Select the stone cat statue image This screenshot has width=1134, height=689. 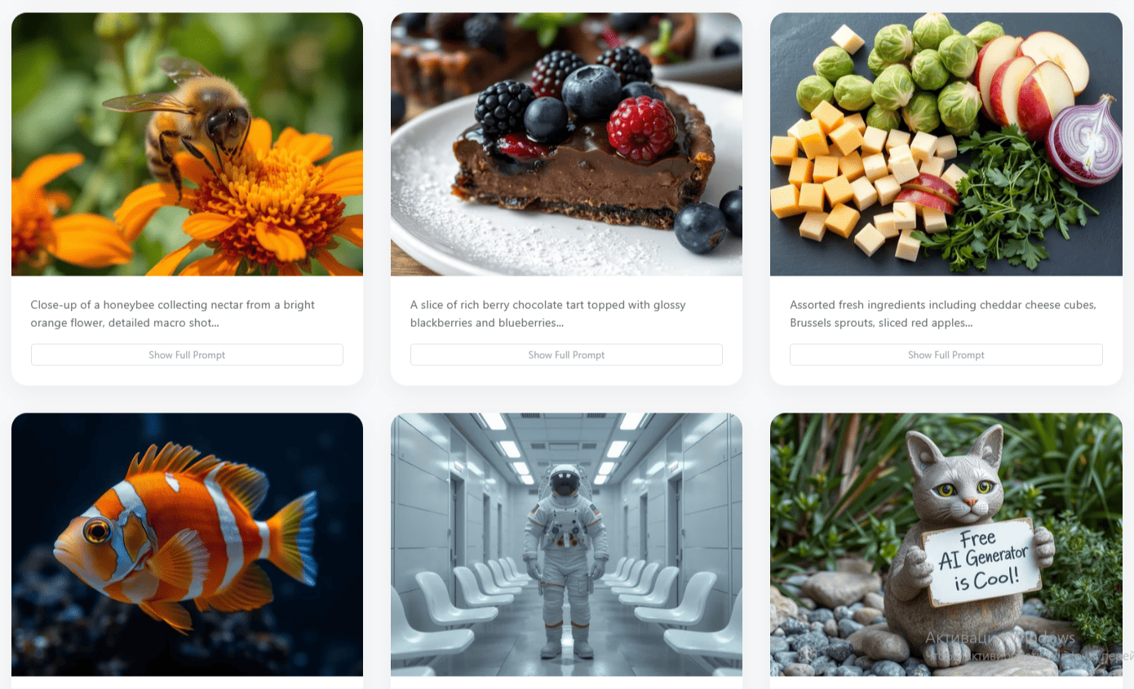[946, 544]
